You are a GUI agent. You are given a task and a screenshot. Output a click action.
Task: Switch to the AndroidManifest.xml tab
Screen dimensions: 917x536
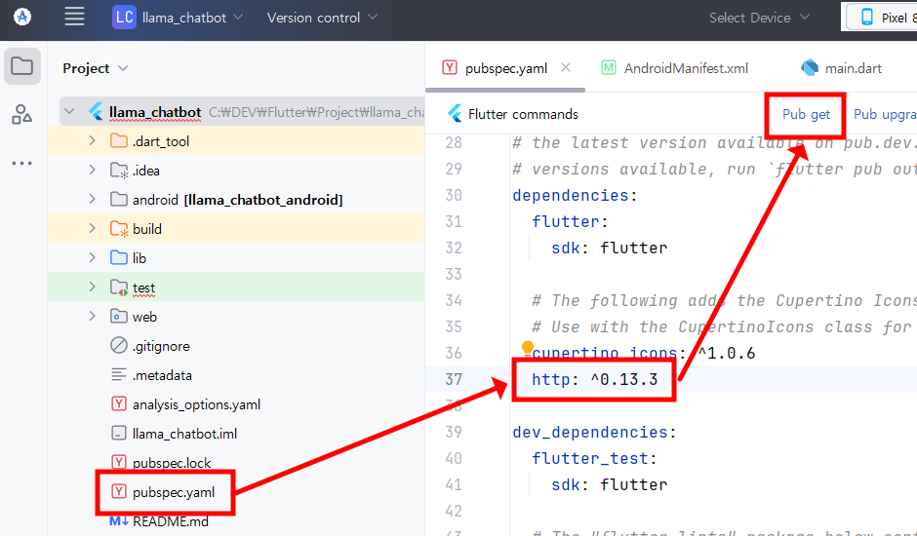pos(674,68)
